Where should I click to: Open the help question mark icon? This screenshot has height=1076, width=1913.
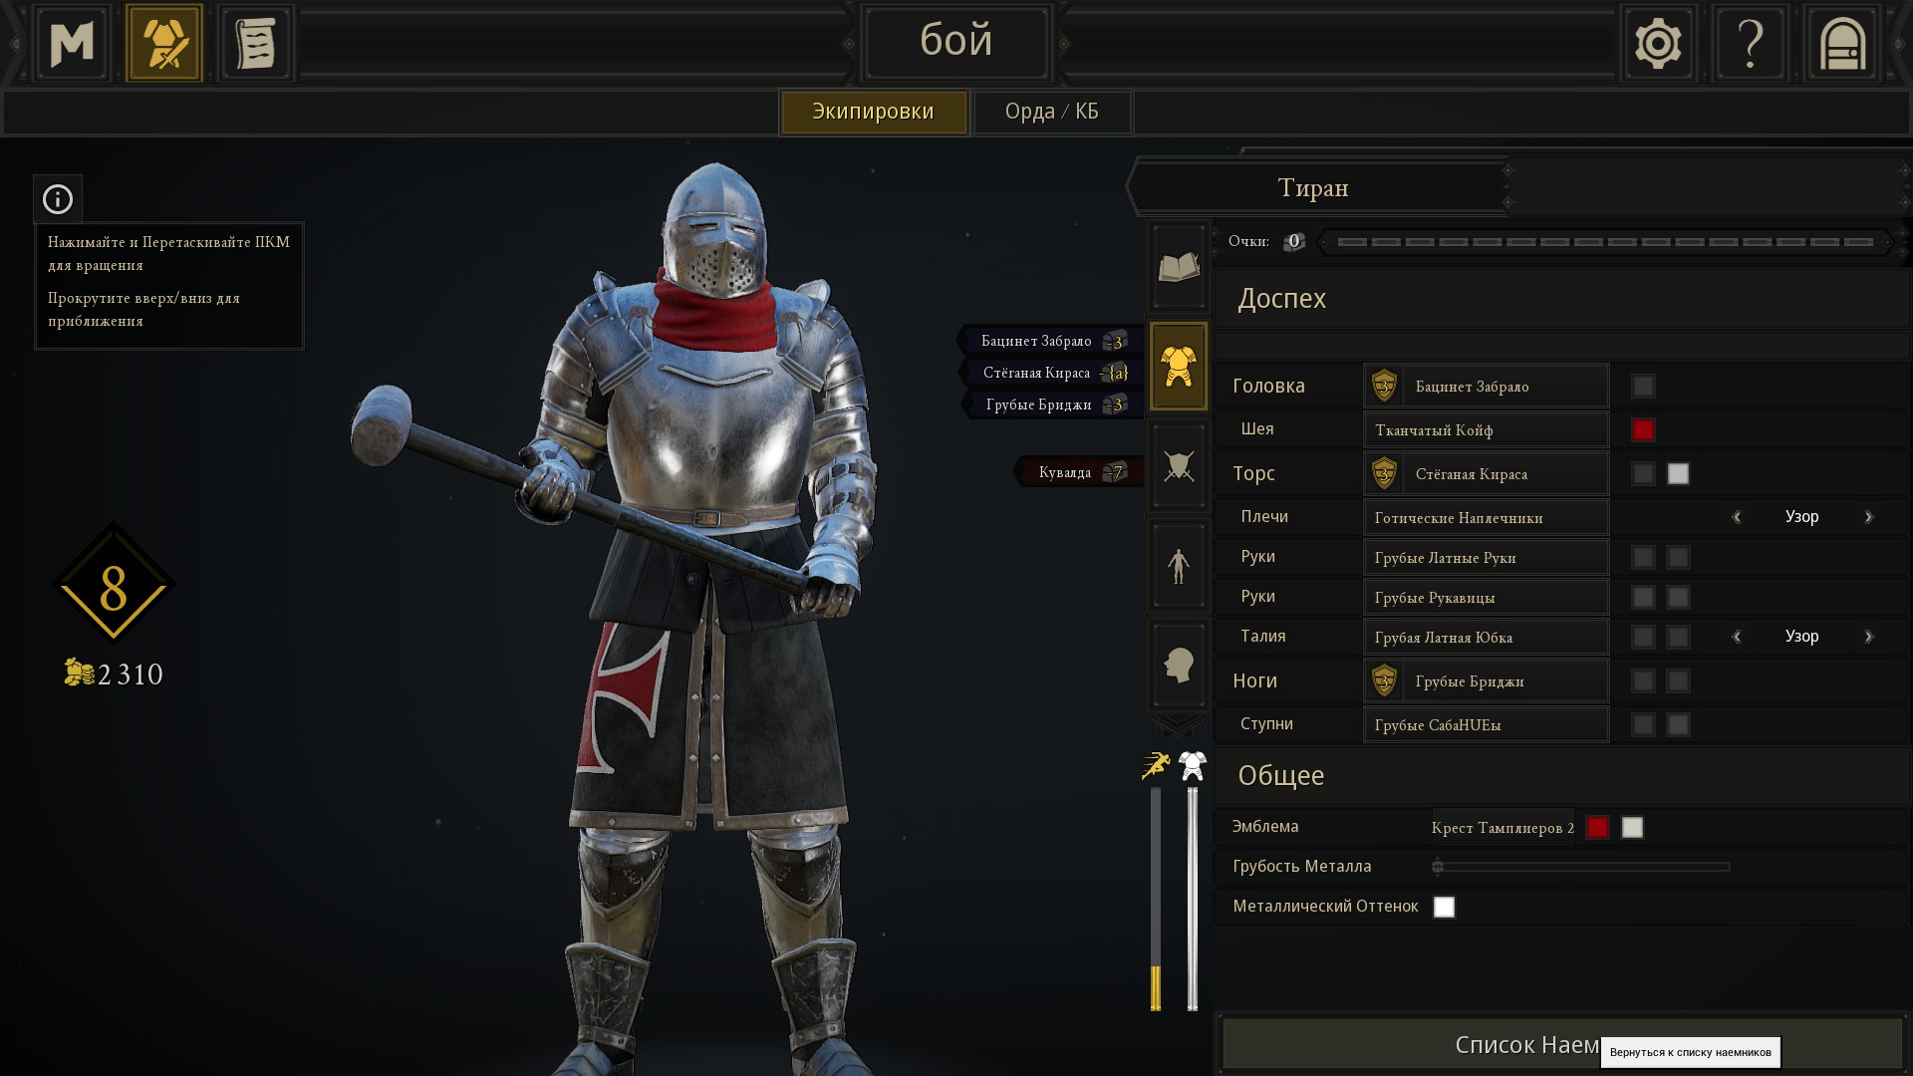[1751, 43]
